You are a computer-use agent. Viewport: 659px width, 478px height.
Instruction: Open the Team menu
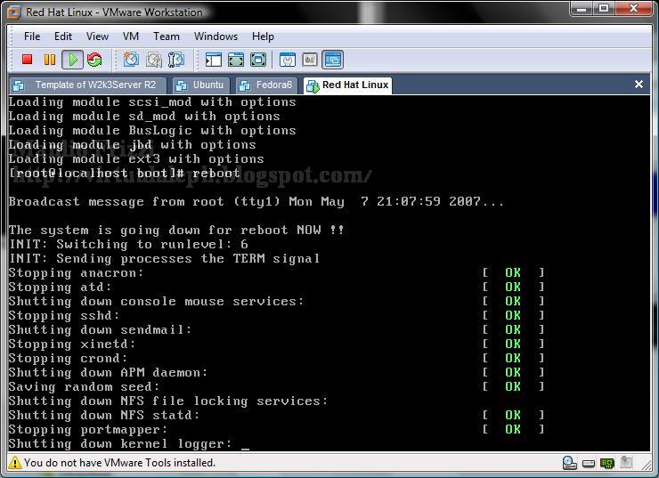(x=166, y=36)
